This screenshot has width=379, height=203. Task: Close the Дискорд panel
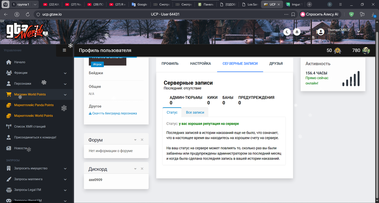pyautogui.click(x=142, y=169)
